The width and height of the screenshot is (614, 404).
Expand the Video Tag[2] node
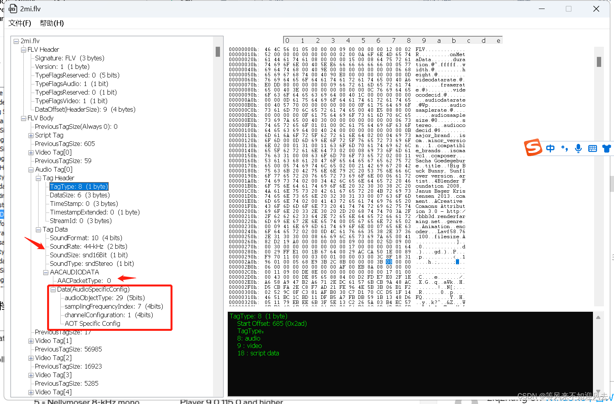point(31,358)
